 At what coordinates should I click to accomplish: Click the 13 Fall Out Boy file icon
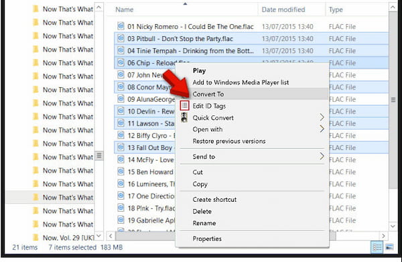click(121, 147)
